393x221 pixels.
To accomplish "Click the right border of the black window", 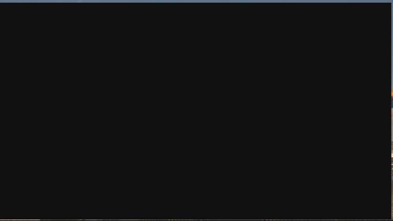I will pyautogui.click(x=391, y=110).
